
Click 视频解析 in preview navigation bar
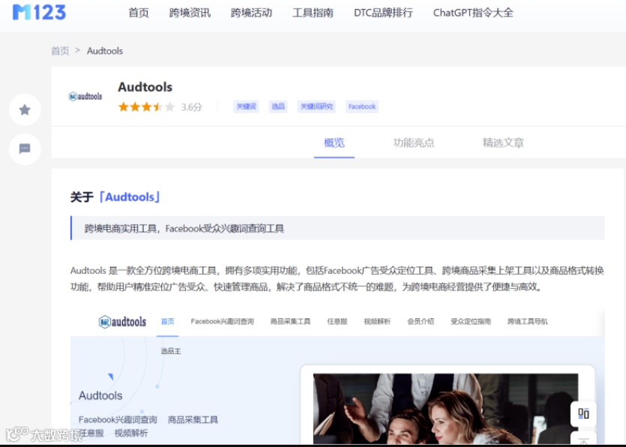coord(377,321)
